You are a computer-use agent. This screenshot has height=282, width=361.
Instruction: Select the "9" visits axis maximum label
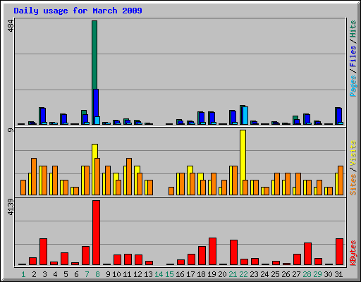(x=11, y=130)
